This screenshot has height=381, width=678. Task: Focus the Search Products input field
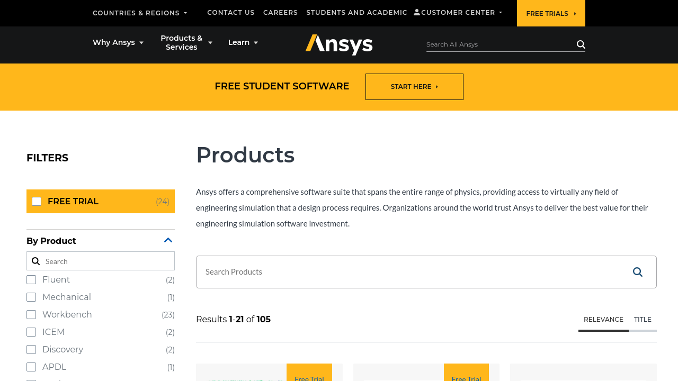point(408,272)
